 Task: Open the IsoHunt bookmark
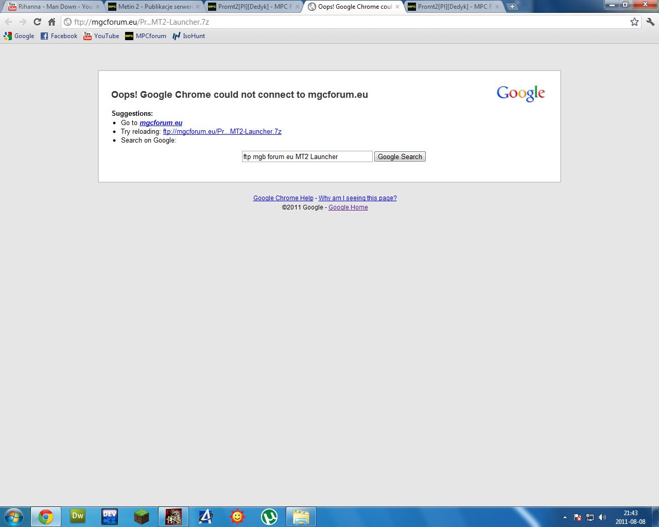coord(189,36)
